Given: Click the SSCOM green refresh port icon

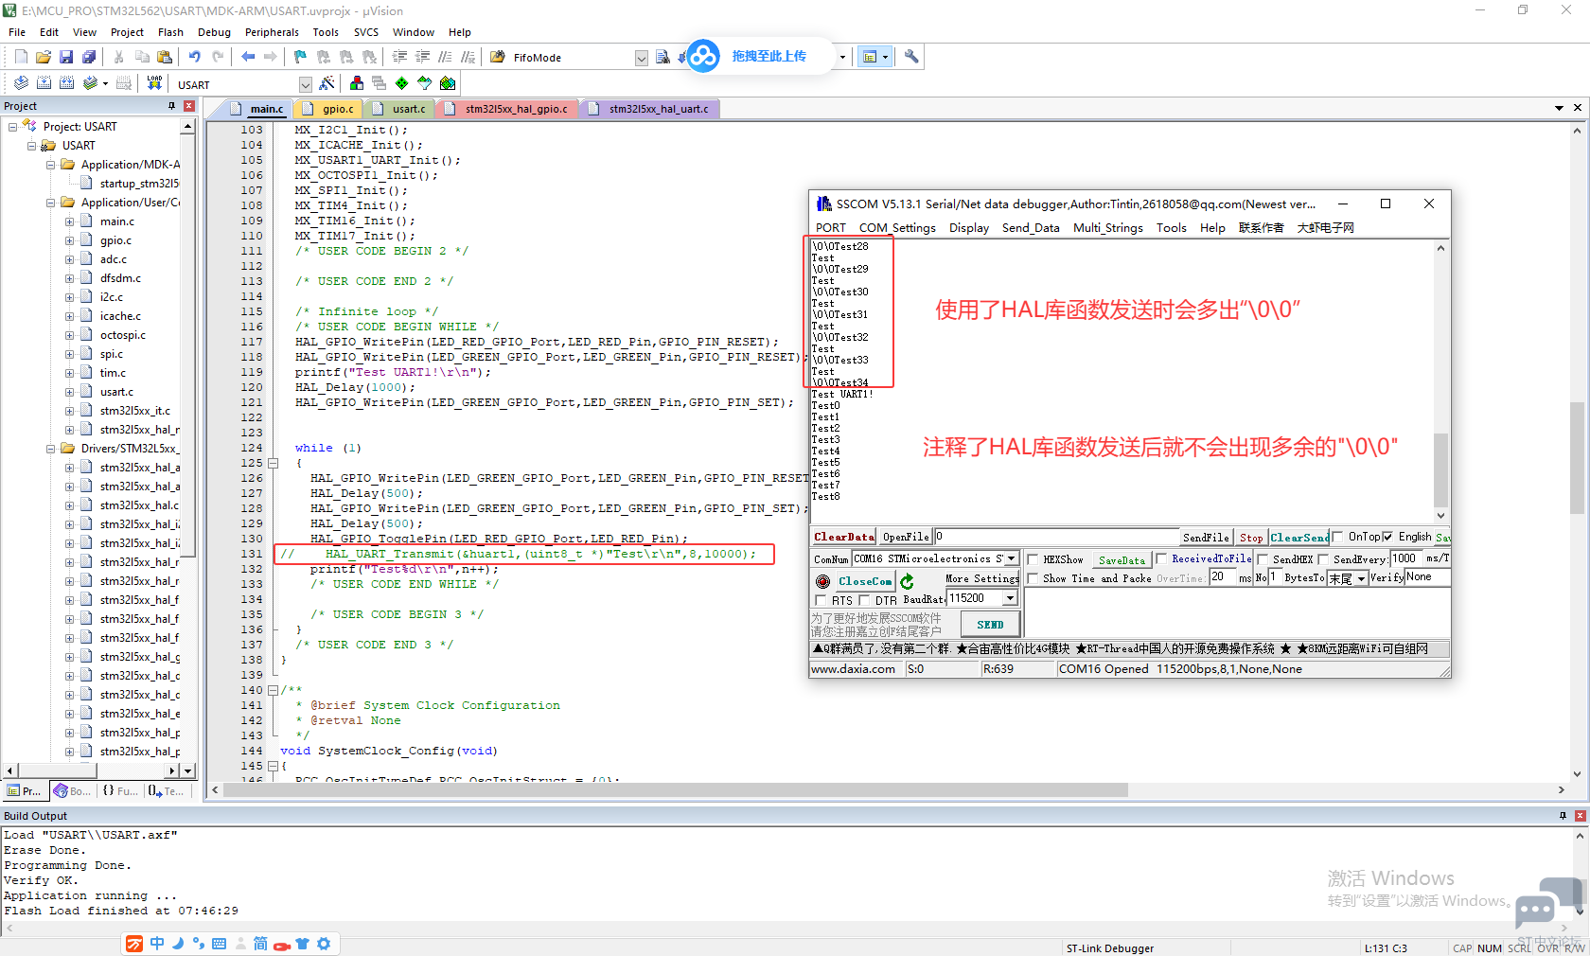Looking at the screenshot, I should (x=907, y=581).
